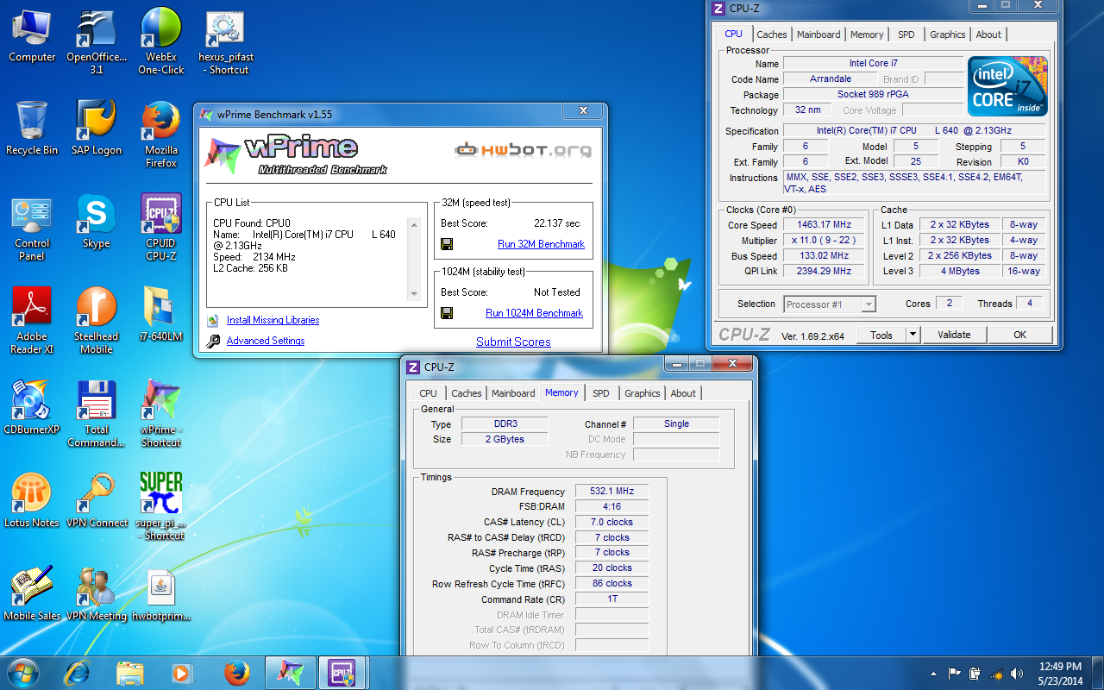
Task: Open Internet Explorer from the taskbar
Action: coord(78,673)
